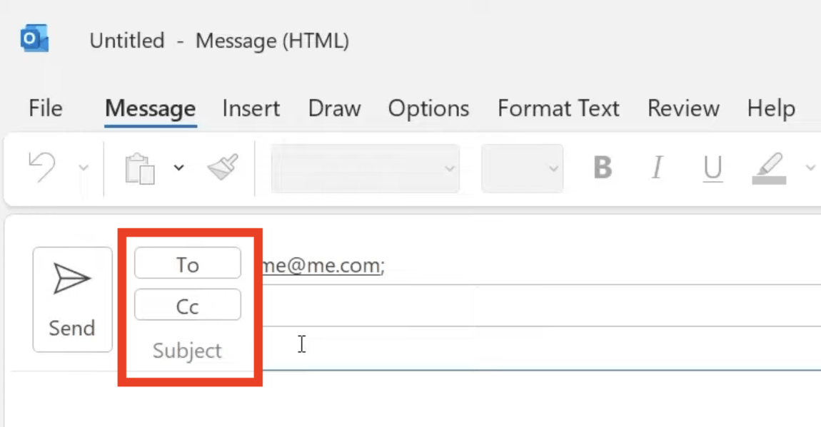Viewport: 821px width, 427px height.
Task: Click the Outlook app icon
Action: tap(34, 38)
